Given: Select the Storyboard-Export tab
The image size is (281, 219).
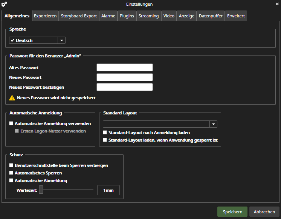Looking at the screenshot, I should pyautogui.click(x=79, y=16).
